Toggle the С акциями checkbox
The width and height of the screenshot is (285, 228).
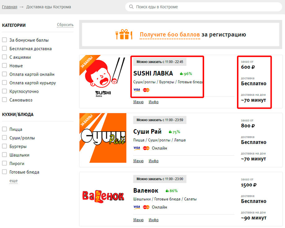pyautogui.click(x=4, y=57)
